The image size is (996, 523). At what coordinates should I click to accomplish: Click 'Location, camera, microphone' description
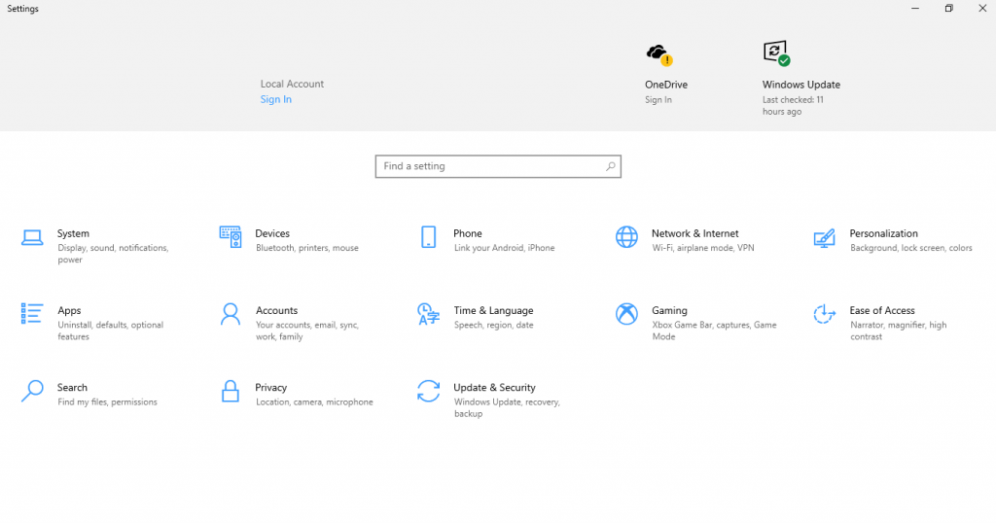[314, 402]
